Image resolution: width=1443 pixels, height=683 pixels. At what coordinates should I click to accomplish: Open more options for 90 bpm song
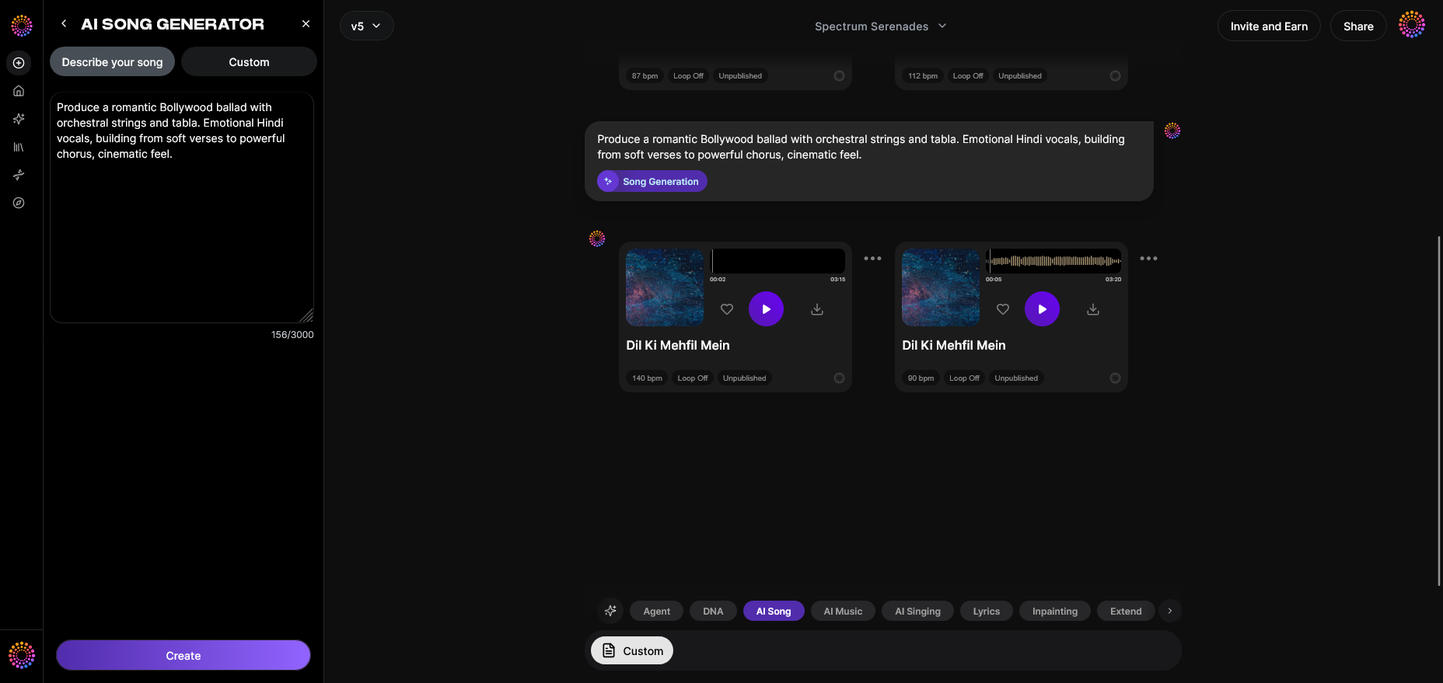[x=1148, y=259]
